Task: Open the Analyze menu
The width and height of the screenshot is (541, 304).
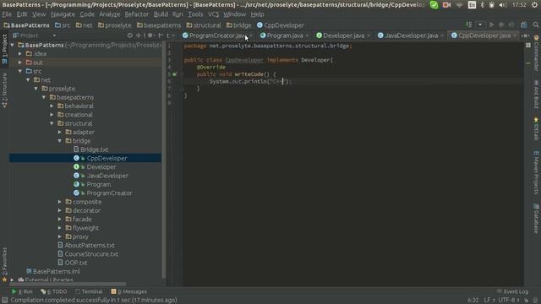Action: [x=109, y=14]
